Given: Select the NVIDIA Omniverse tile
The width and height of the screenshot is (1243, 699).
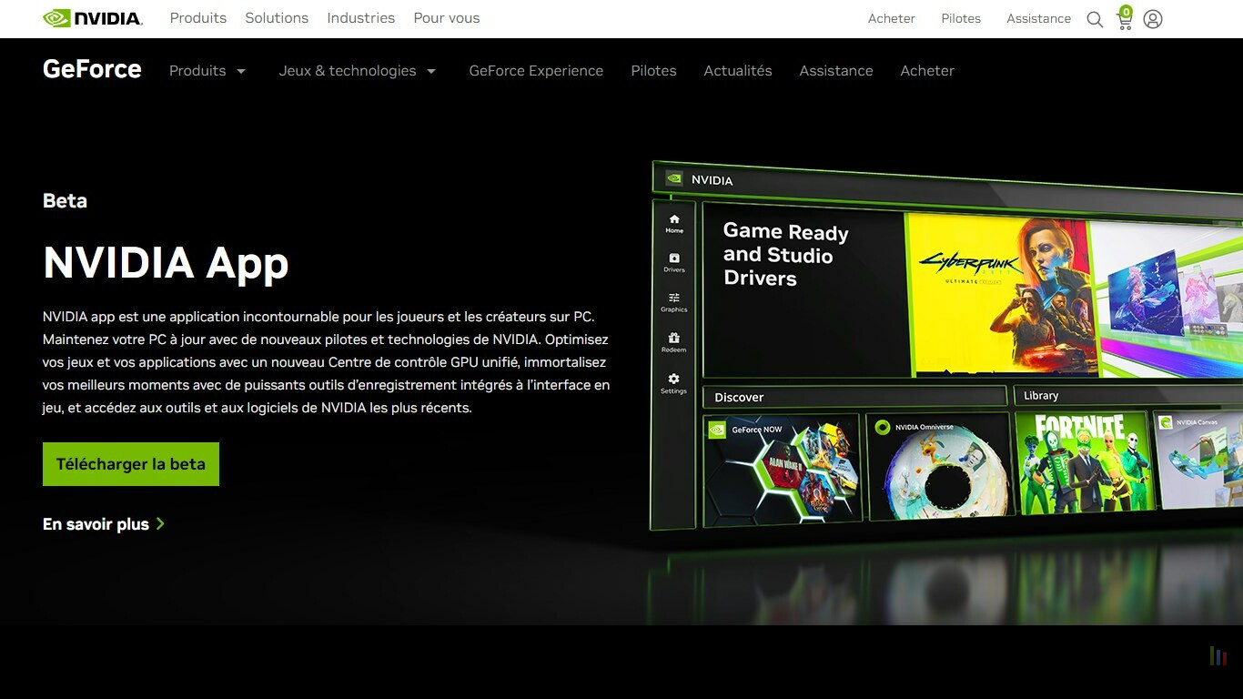Looking at the screenshot, I should click(940, 466).
